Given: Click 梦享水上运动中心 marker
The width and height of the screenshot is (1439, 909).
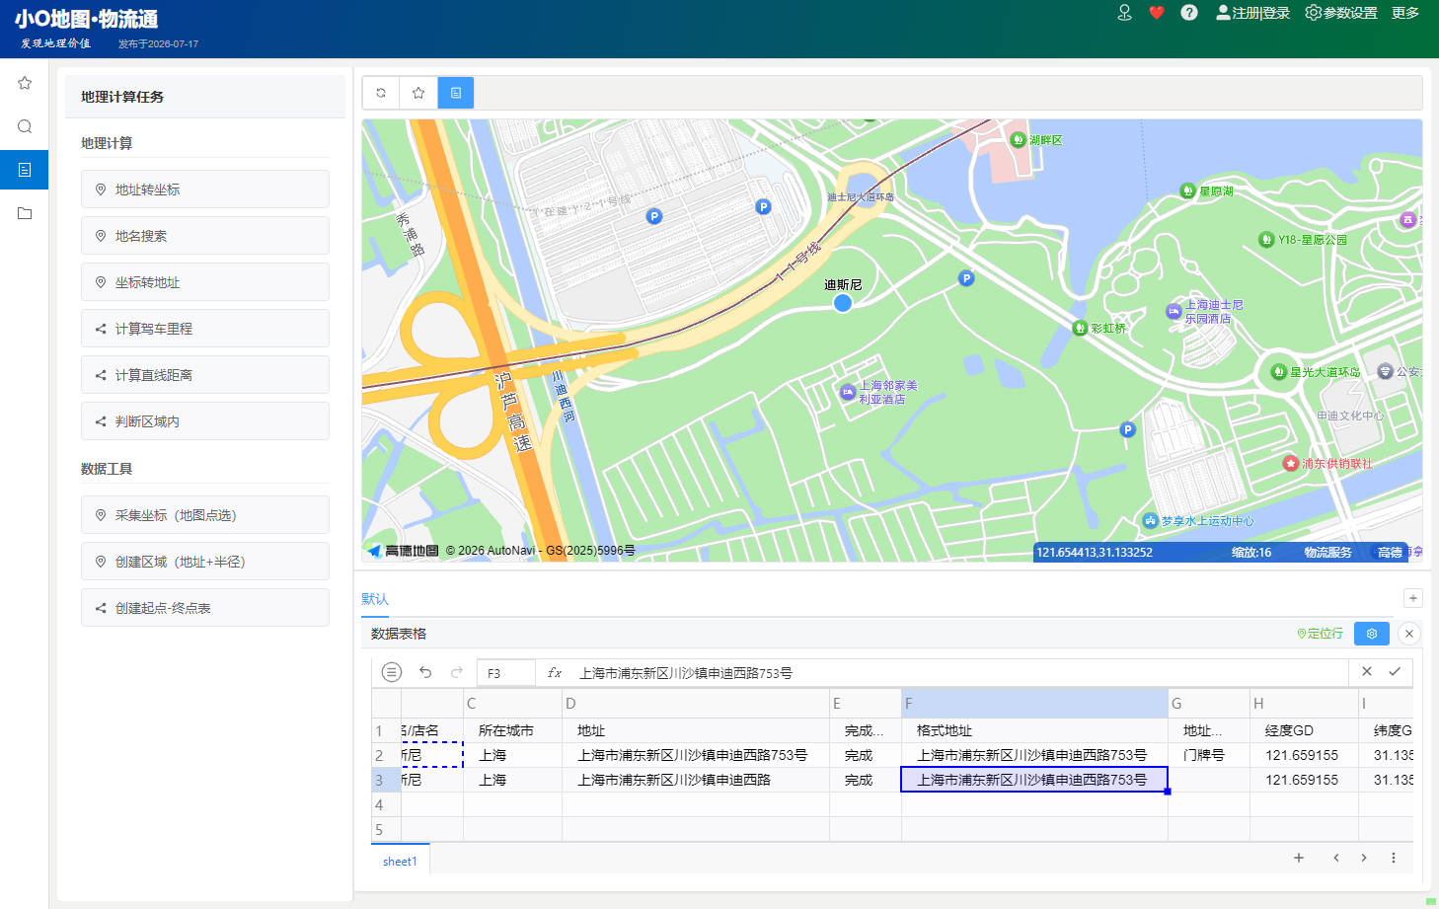Looking at the screenshot, I should 1150,521.
